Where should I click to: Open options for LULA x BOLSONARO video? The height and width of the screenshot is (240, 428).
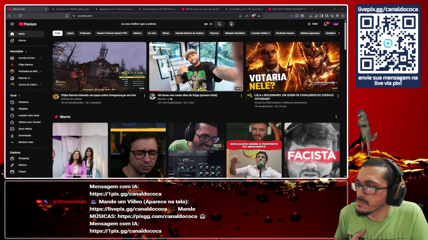pyautogui.click(x=338, y=96)
